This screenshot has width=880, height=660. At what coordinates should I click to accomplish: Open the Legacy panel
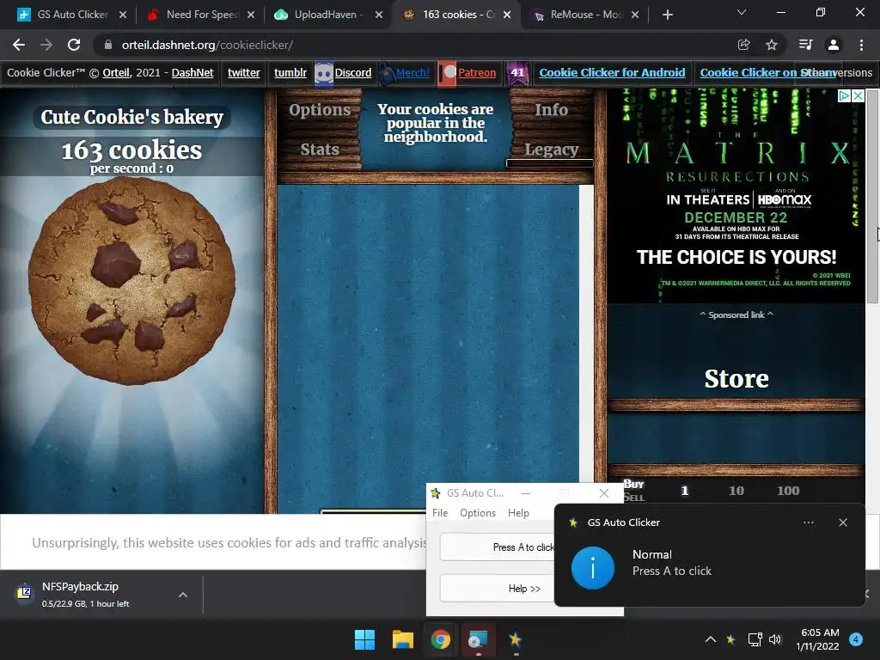coord(551,150)
